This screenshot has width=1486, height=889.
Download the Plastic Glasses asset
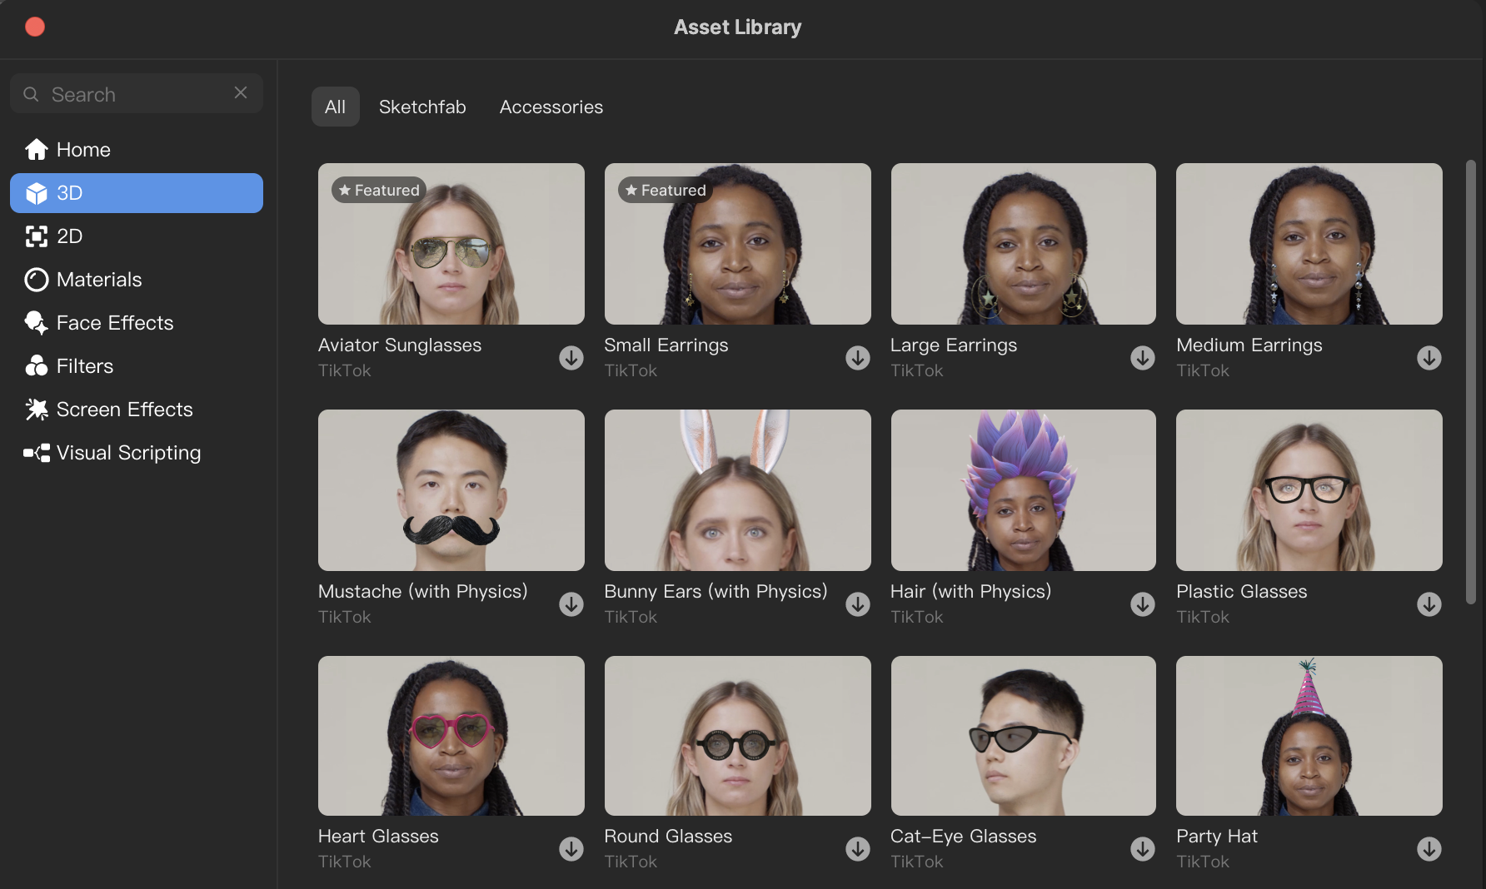(x=1429, y=604)
